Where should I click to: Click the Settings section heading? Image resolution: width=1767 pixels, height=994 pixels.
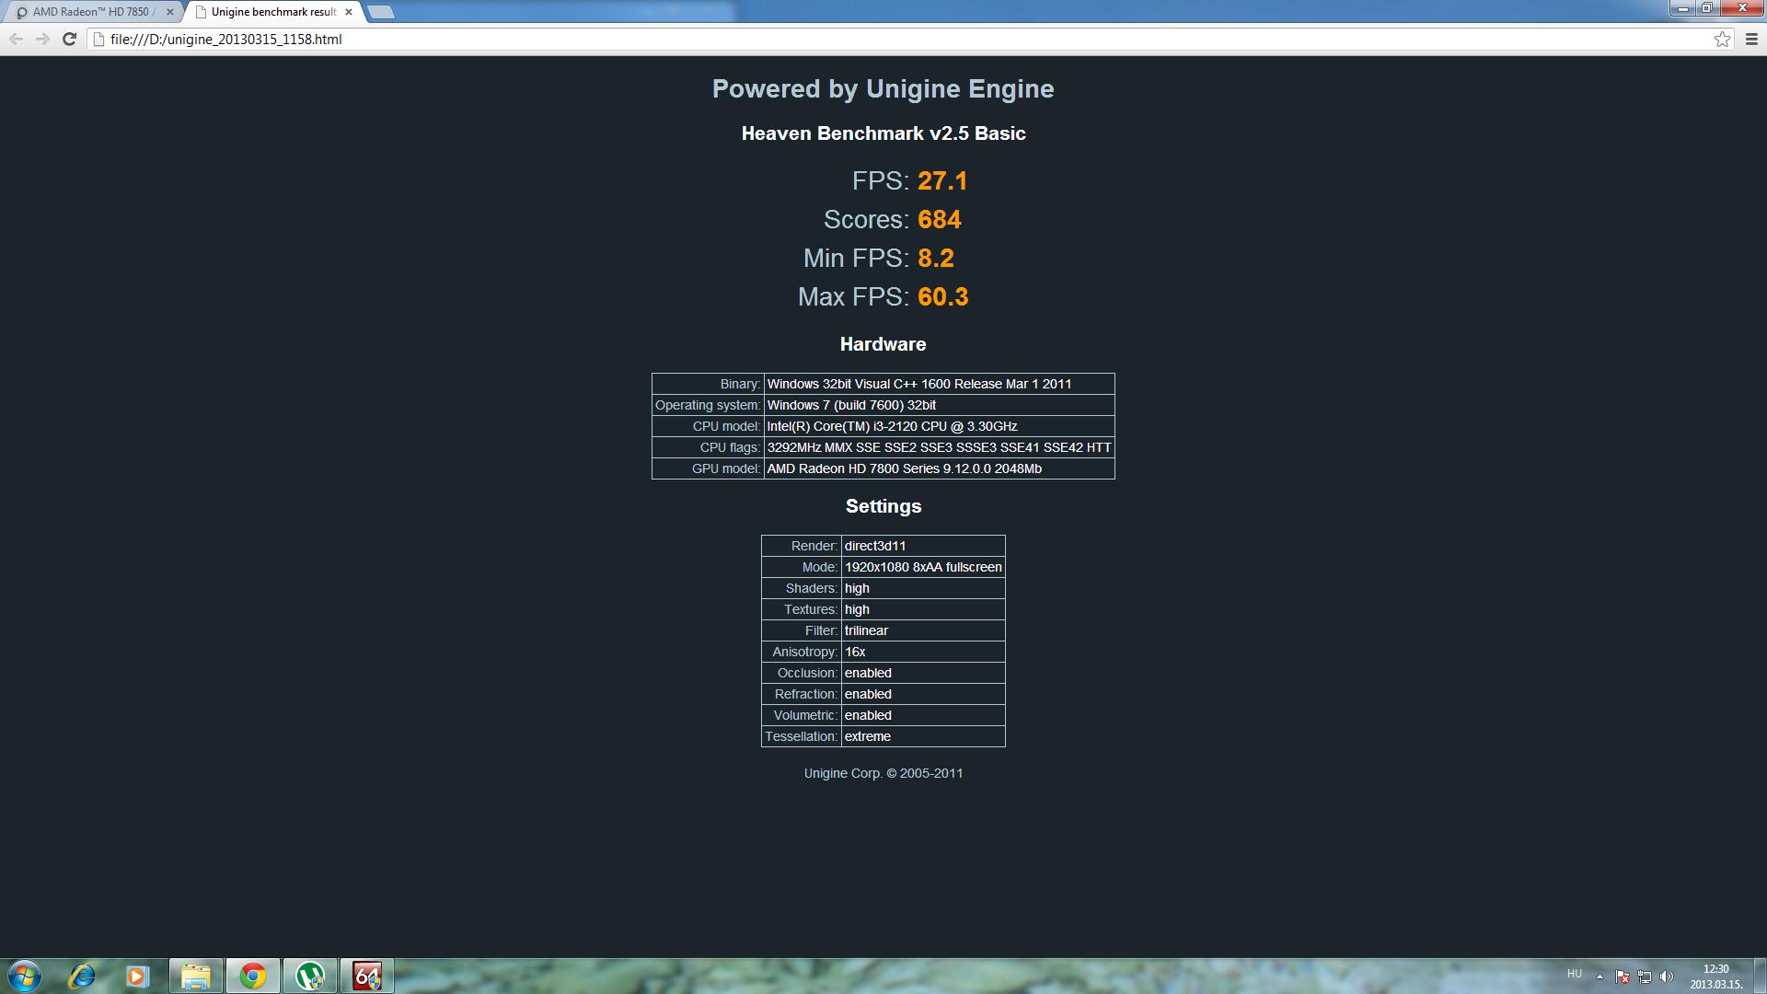[x=883, y=506]
